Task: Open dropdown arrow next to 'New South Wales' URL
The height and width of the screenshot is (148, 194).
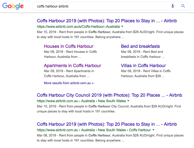Action: 128,101
